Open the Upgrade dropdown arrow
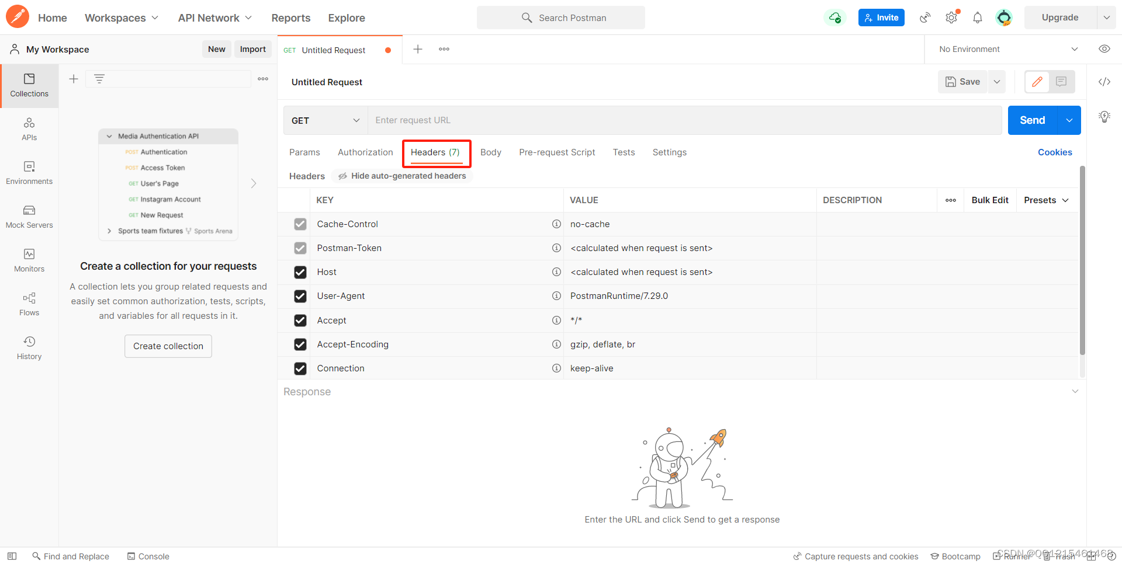 point(1107,18)
